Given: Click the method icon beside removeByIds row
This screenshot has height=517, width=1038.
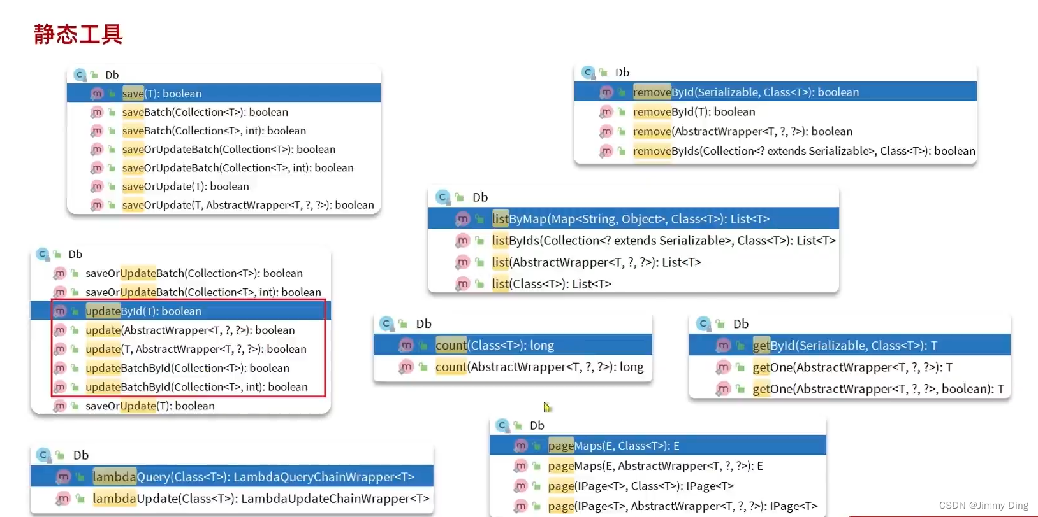Looking at the screenshot, I should [x=606, y=152].
